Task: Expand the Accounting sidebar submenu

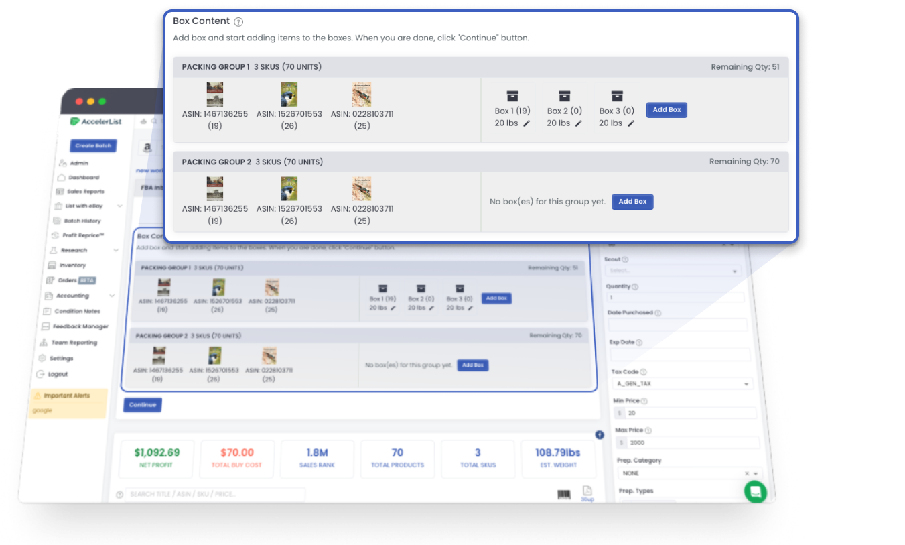Action: [x=112, y=296]
